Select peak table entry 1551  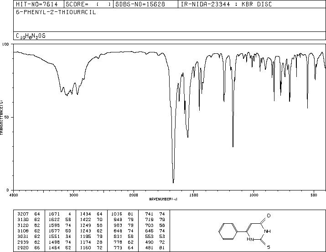point(60,237)
